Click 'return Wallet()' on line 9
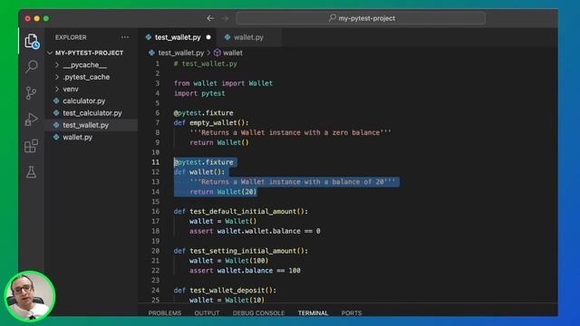 coord(219,142)
